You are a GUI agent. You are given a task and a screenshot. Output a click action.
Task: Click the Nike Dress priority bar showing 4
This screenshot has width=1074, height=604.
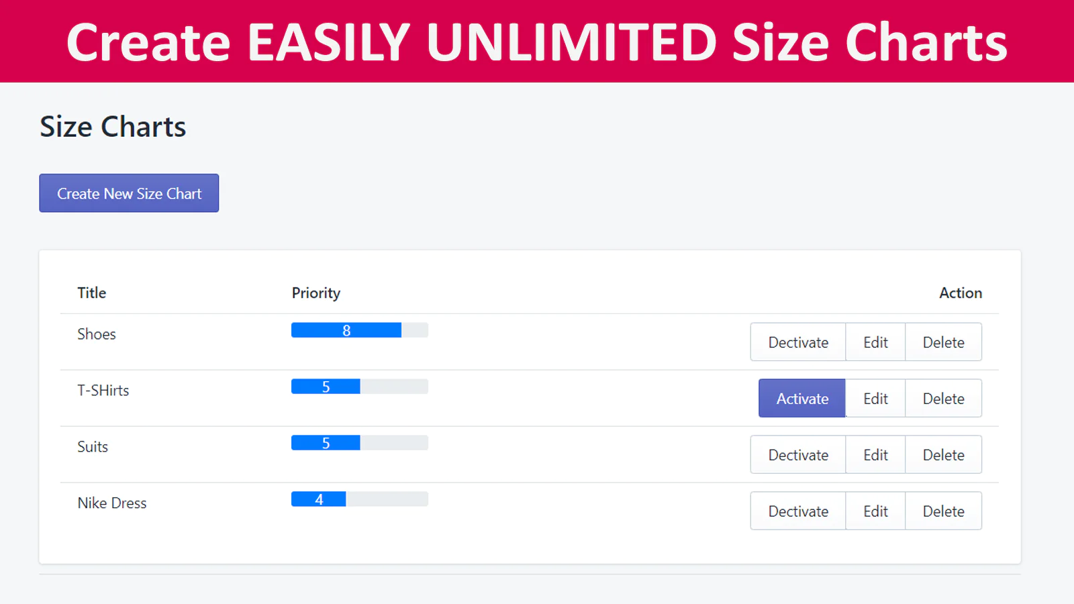[360, 499]
